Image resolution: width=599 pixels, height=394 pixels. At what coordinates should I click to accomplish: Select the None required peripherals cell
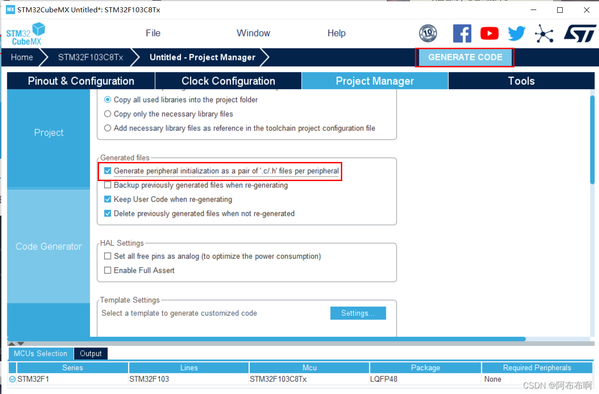537,379
